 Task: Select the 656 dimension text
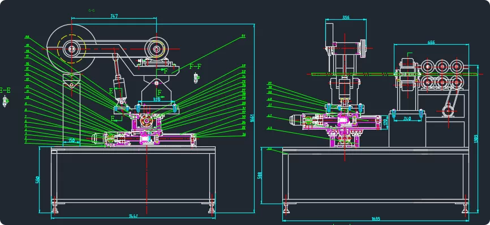point(431,43)
